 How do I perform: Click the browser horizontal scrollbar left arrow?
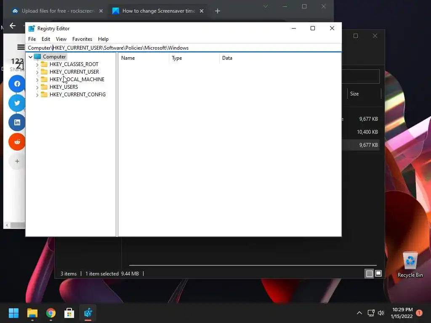point(7,225)
